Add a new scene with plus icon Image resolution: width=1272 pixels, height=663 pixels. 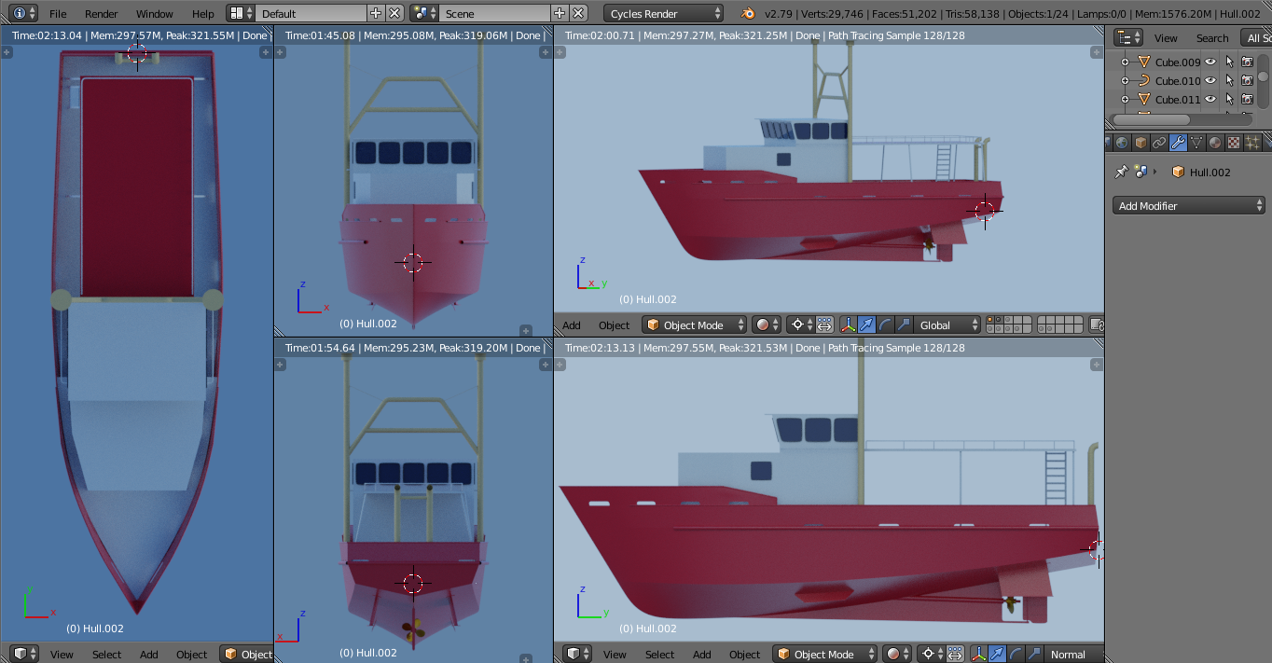pyautogui.click(x=560, y=13)
